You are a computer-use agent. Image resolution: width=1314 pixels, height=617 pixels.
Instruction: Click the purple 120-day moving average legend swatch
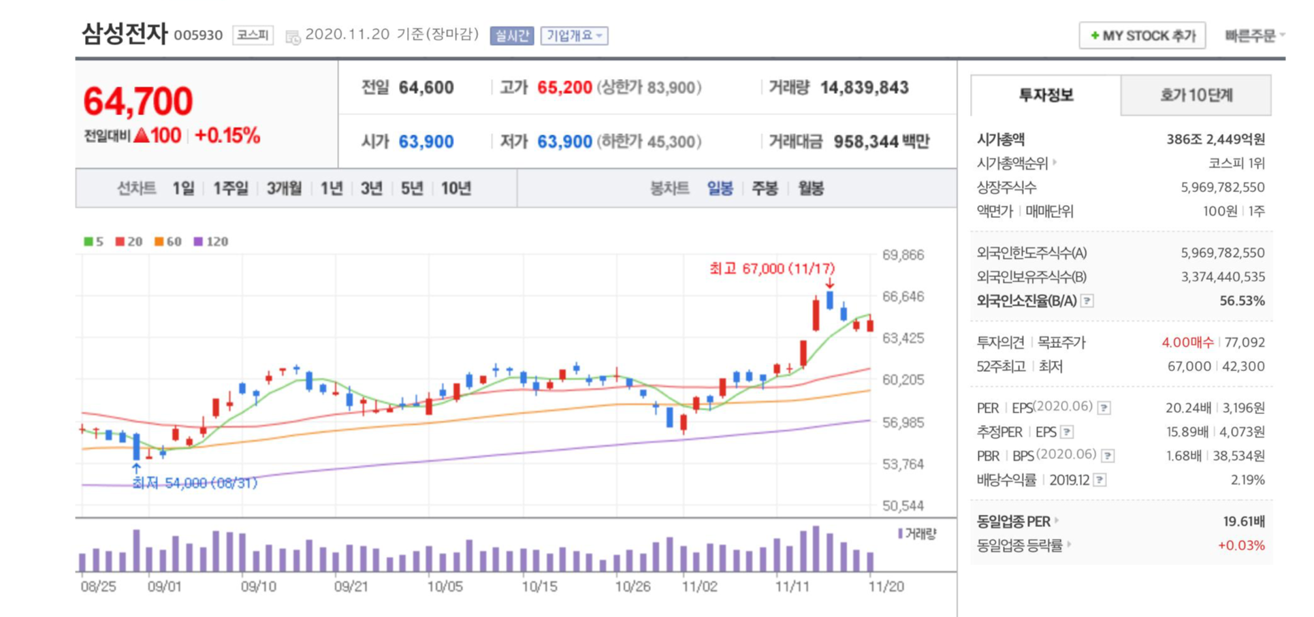pos(198,241)
